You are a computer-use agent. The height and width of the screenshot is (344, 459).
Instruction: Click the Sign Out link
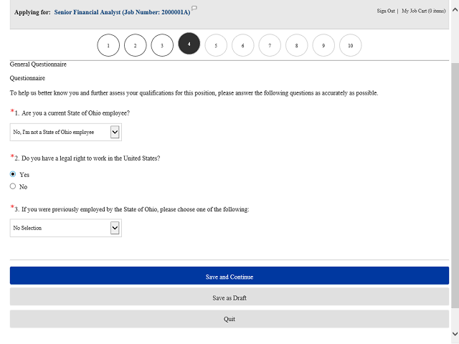click(386, 11)
